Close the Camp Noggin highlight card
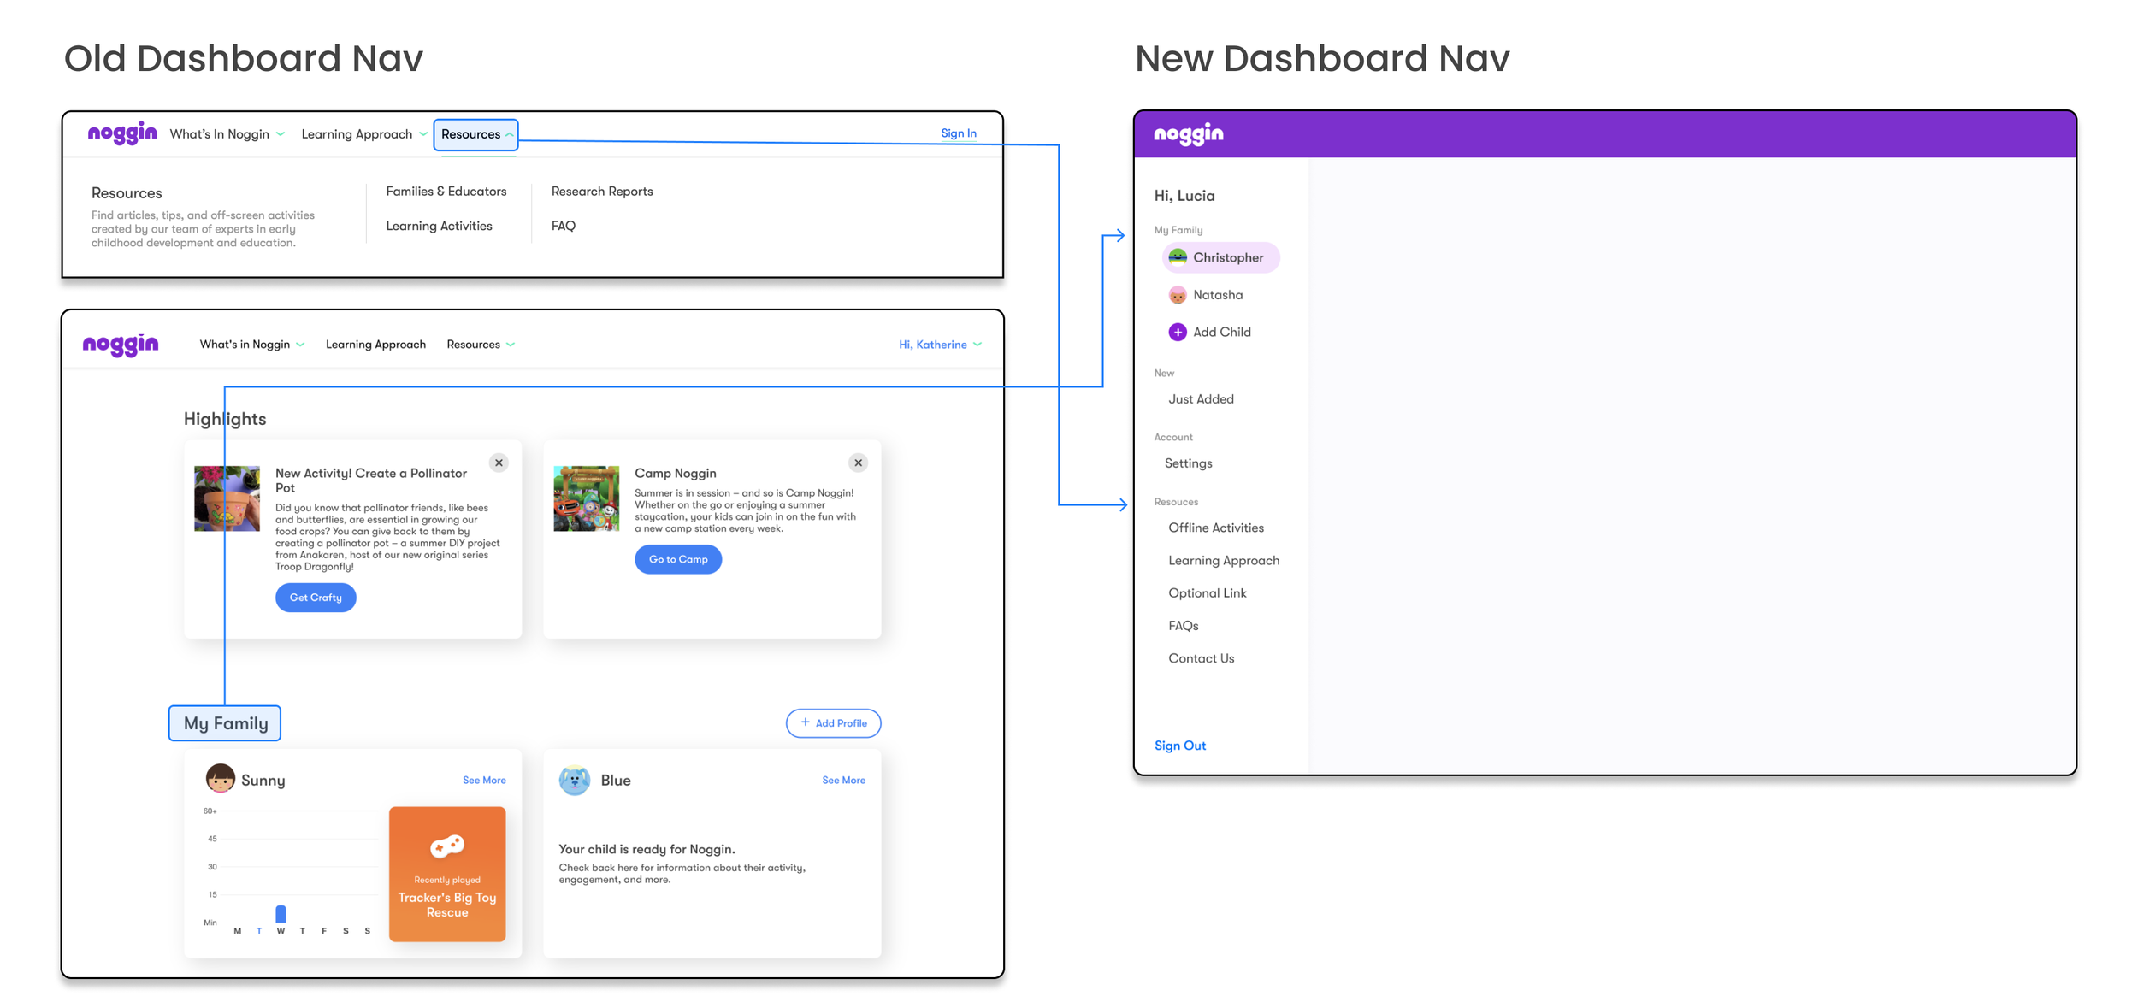The width and height of the screenshot is (2138, 1008). click(x=858, y=463)
